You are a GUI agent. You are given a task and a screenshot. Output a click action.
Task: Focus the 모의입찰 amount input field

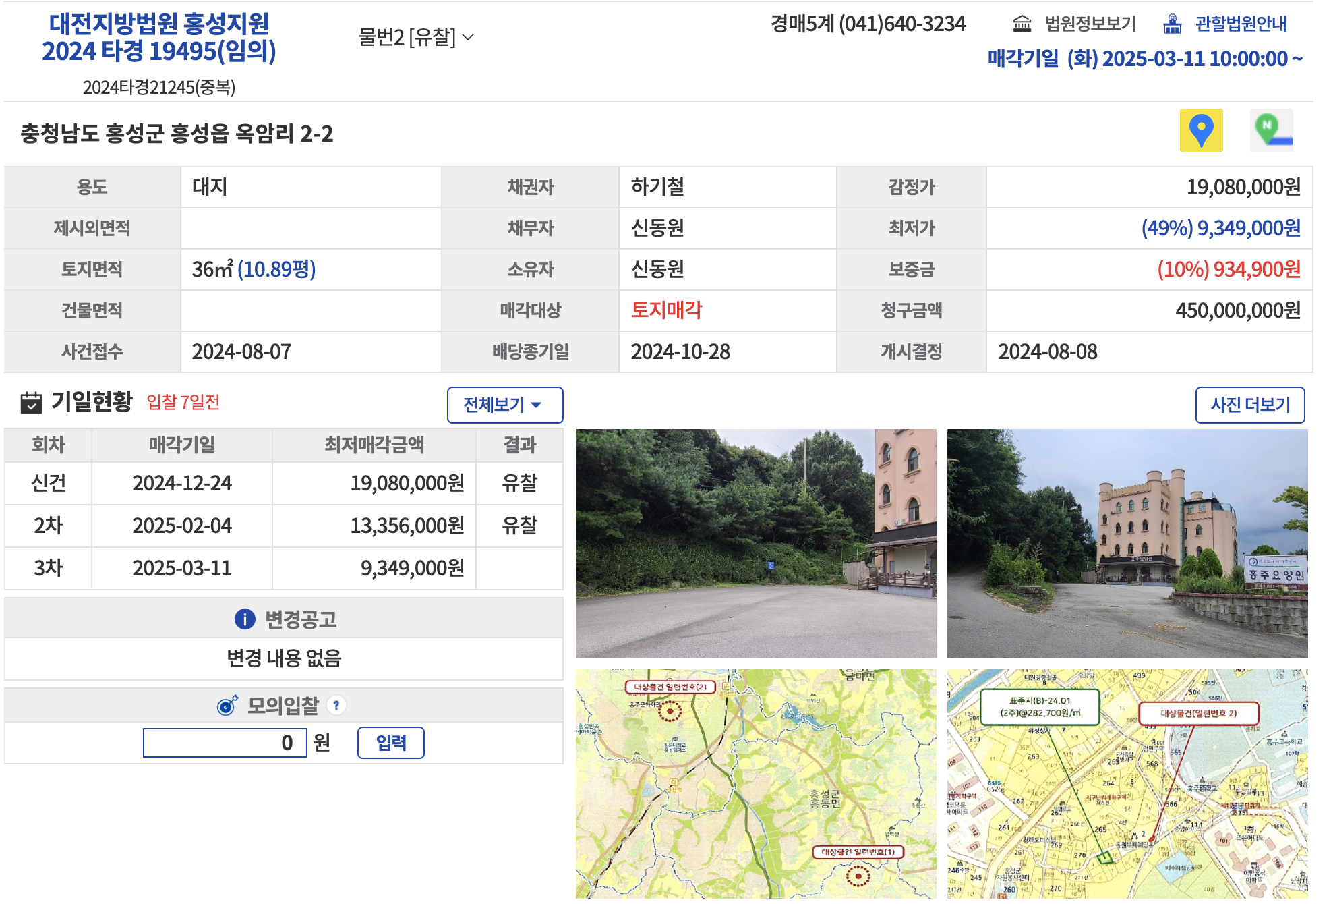pos(225,743)
